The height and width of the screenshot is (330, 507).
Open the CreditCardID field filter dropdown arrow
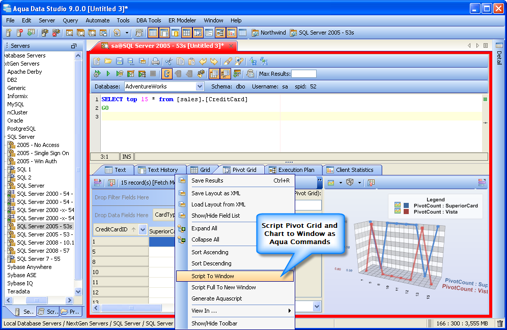(x=143, y=229)
